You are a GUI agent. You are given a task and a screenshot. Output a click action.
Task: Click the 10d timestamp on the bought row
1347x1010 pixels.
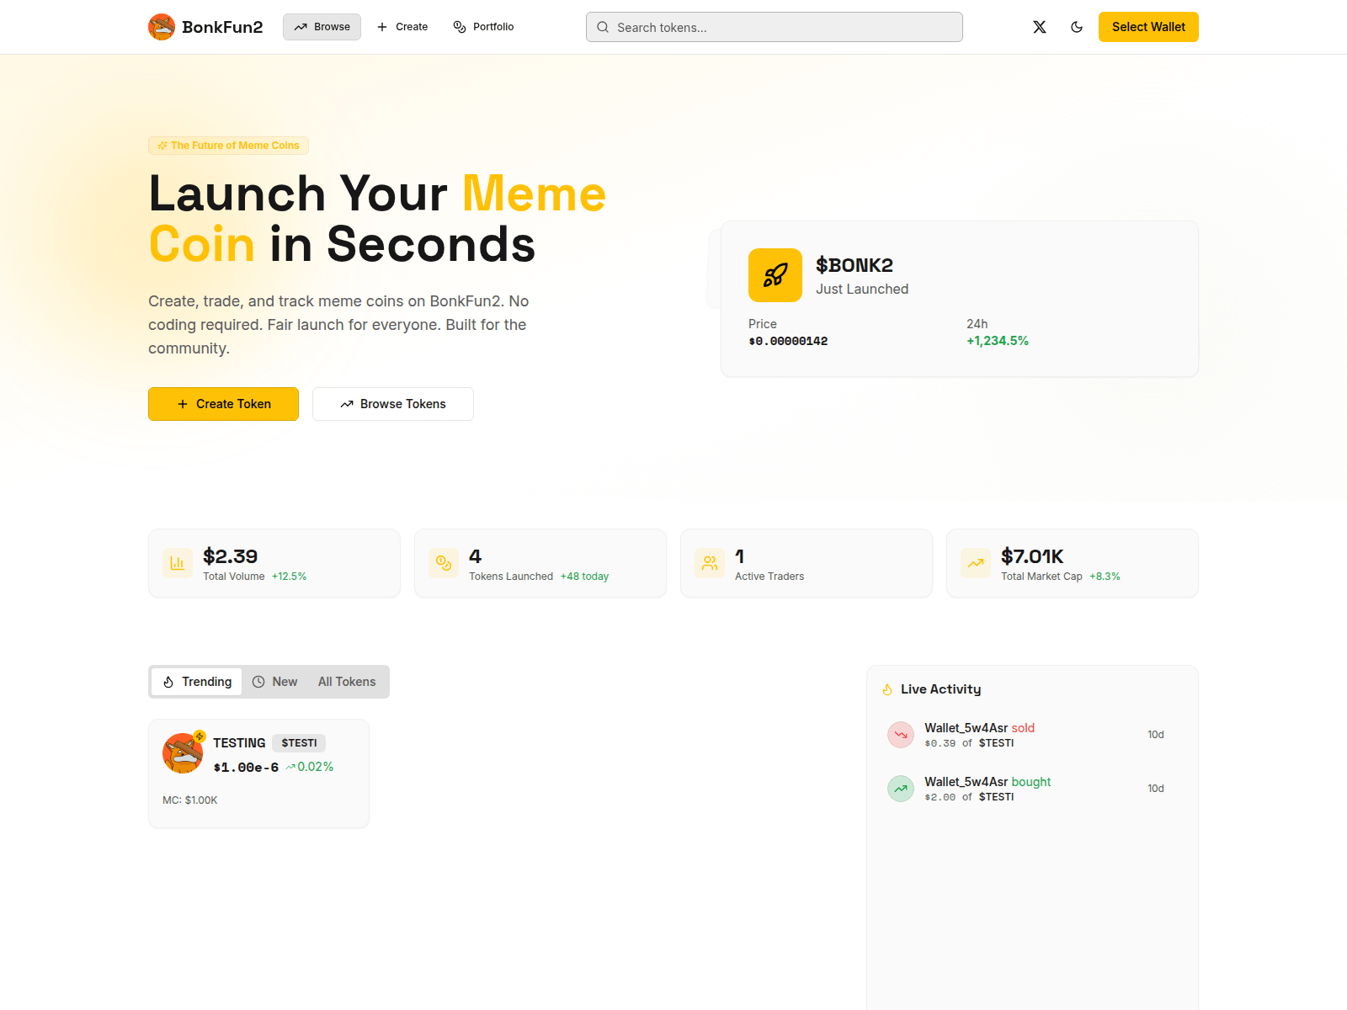[x=1156, y=789]
